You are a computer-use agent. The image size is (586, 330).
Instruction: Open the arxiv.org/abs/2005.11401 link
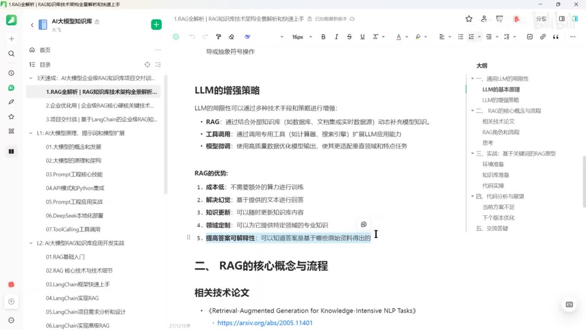pyautogui.click(x=265, y=323)
